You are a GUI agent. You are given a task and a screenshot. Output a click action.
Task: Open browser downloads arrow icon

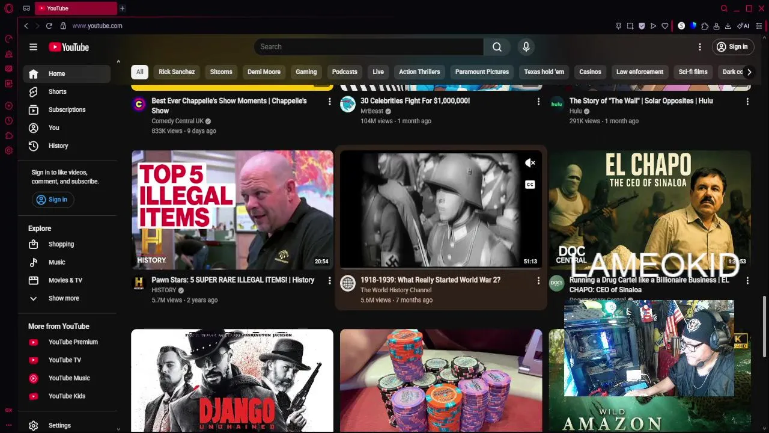point(728,26)
